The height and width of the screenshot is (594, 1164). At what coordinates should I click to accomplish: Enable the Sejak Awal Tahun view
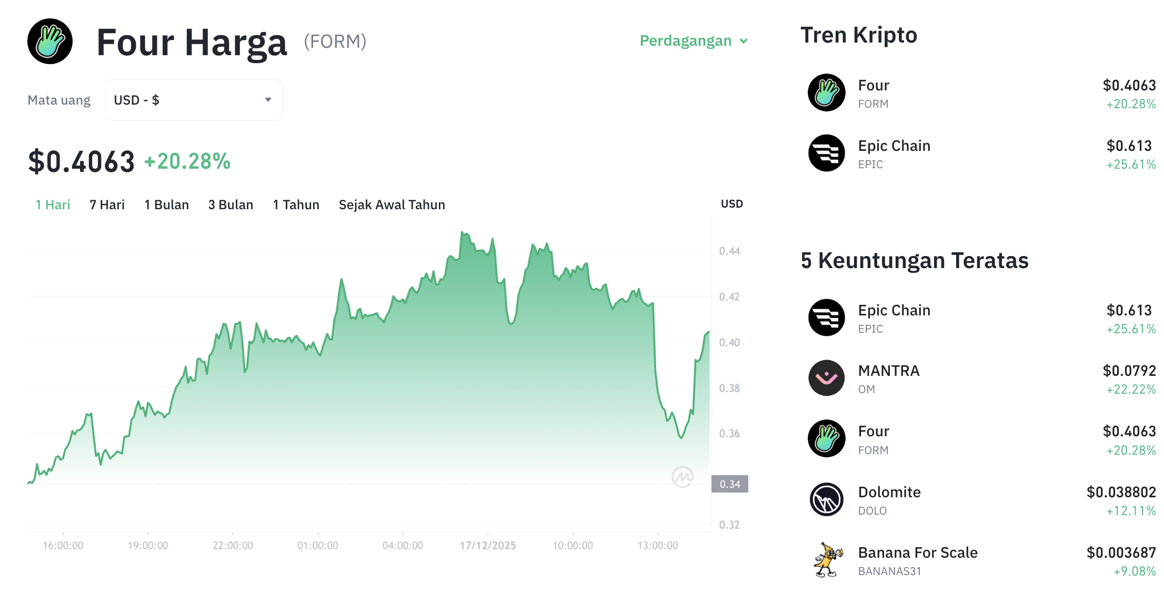[x=392, y=205]
